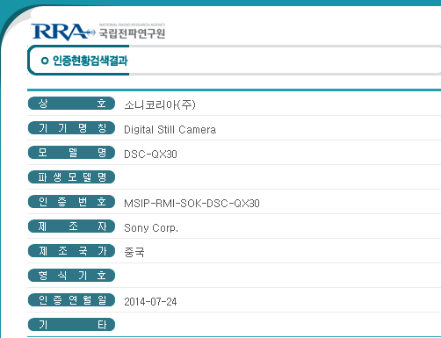
Task: Click the RRA logo at top
Action: (63, 32)
